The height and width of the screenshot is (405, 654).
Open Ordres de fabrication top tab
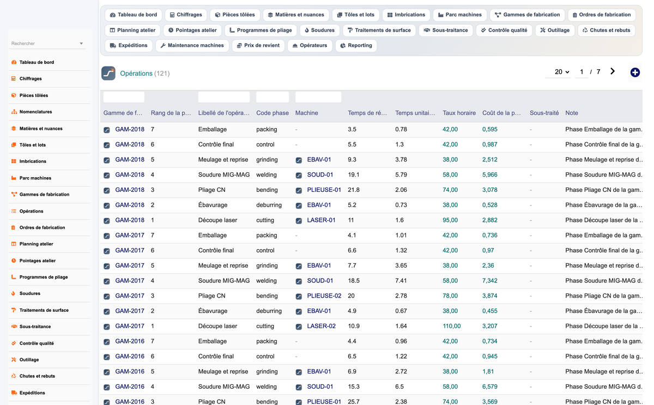(602, 15)
